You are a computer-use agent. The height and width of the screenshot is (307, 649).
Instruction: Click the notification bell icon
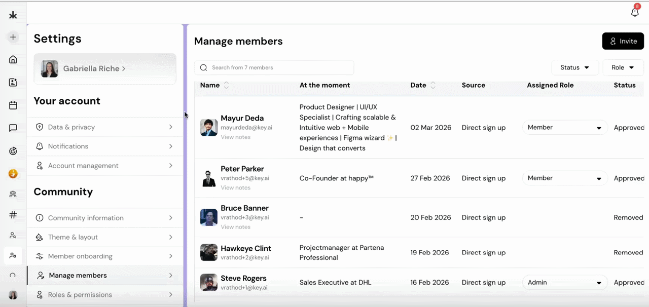[634, 12]
